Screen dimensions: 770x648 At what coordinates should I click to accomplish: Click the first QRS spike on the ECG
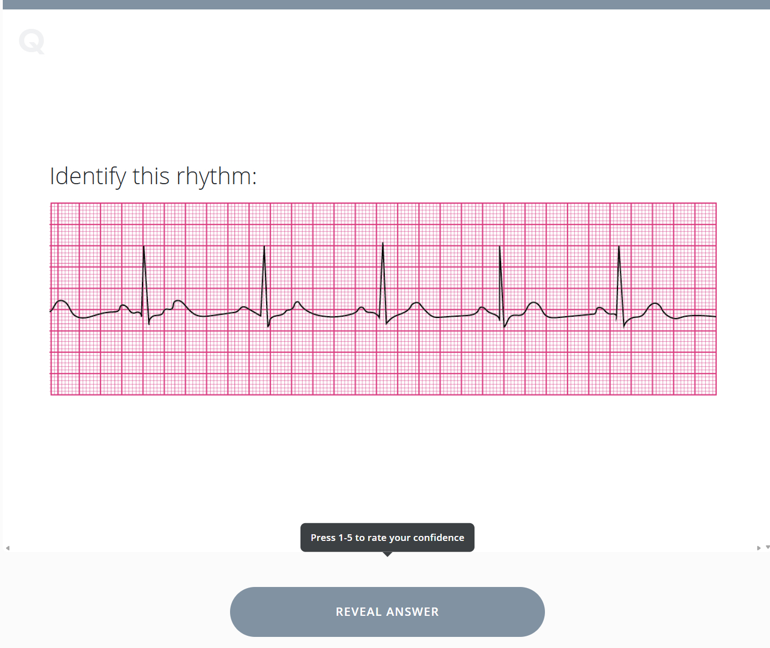144,277
